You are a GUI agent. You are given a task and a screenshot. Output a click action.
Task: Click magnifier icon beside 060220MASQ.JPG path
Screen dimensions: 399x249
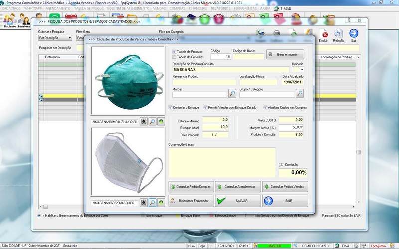(x=152, y=203)
